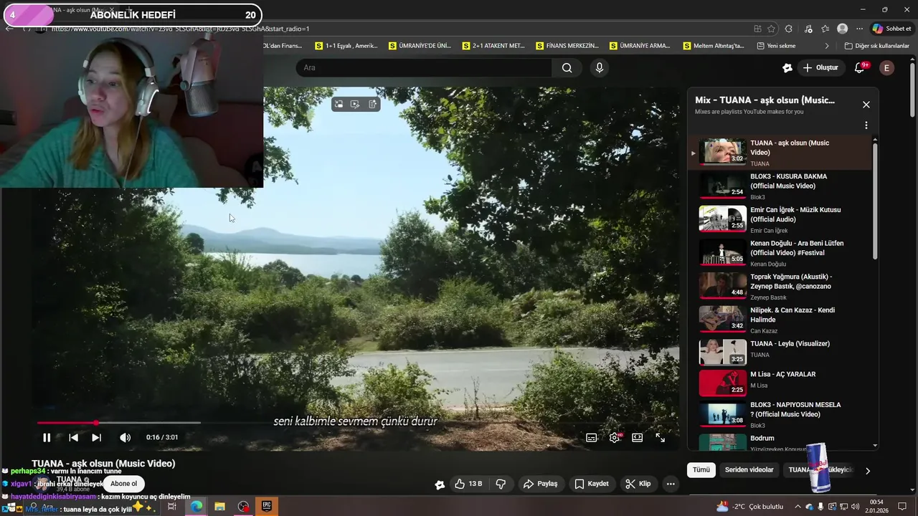Select the Seriden videolar chip
The width and height of the screenshot is (918, 516).
pyautogui.click(x=749, y=470)
